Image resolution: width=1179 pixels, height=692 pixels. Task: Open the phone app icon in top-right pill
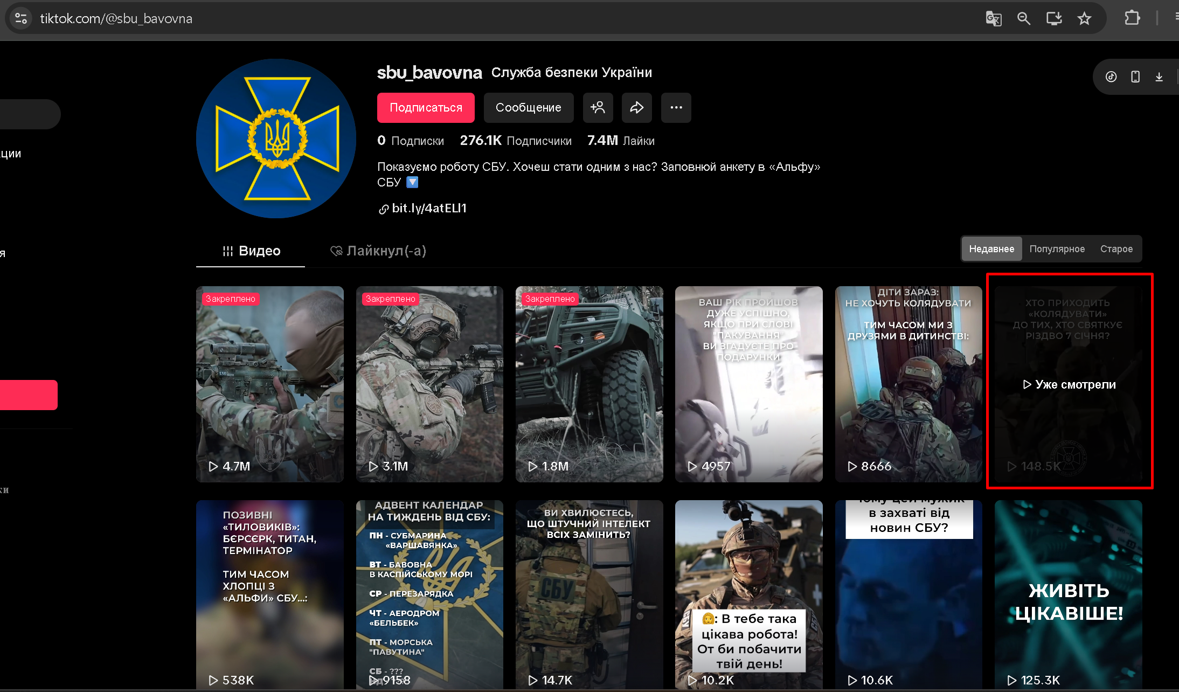pyautogui.click(x=1135, y=77)
